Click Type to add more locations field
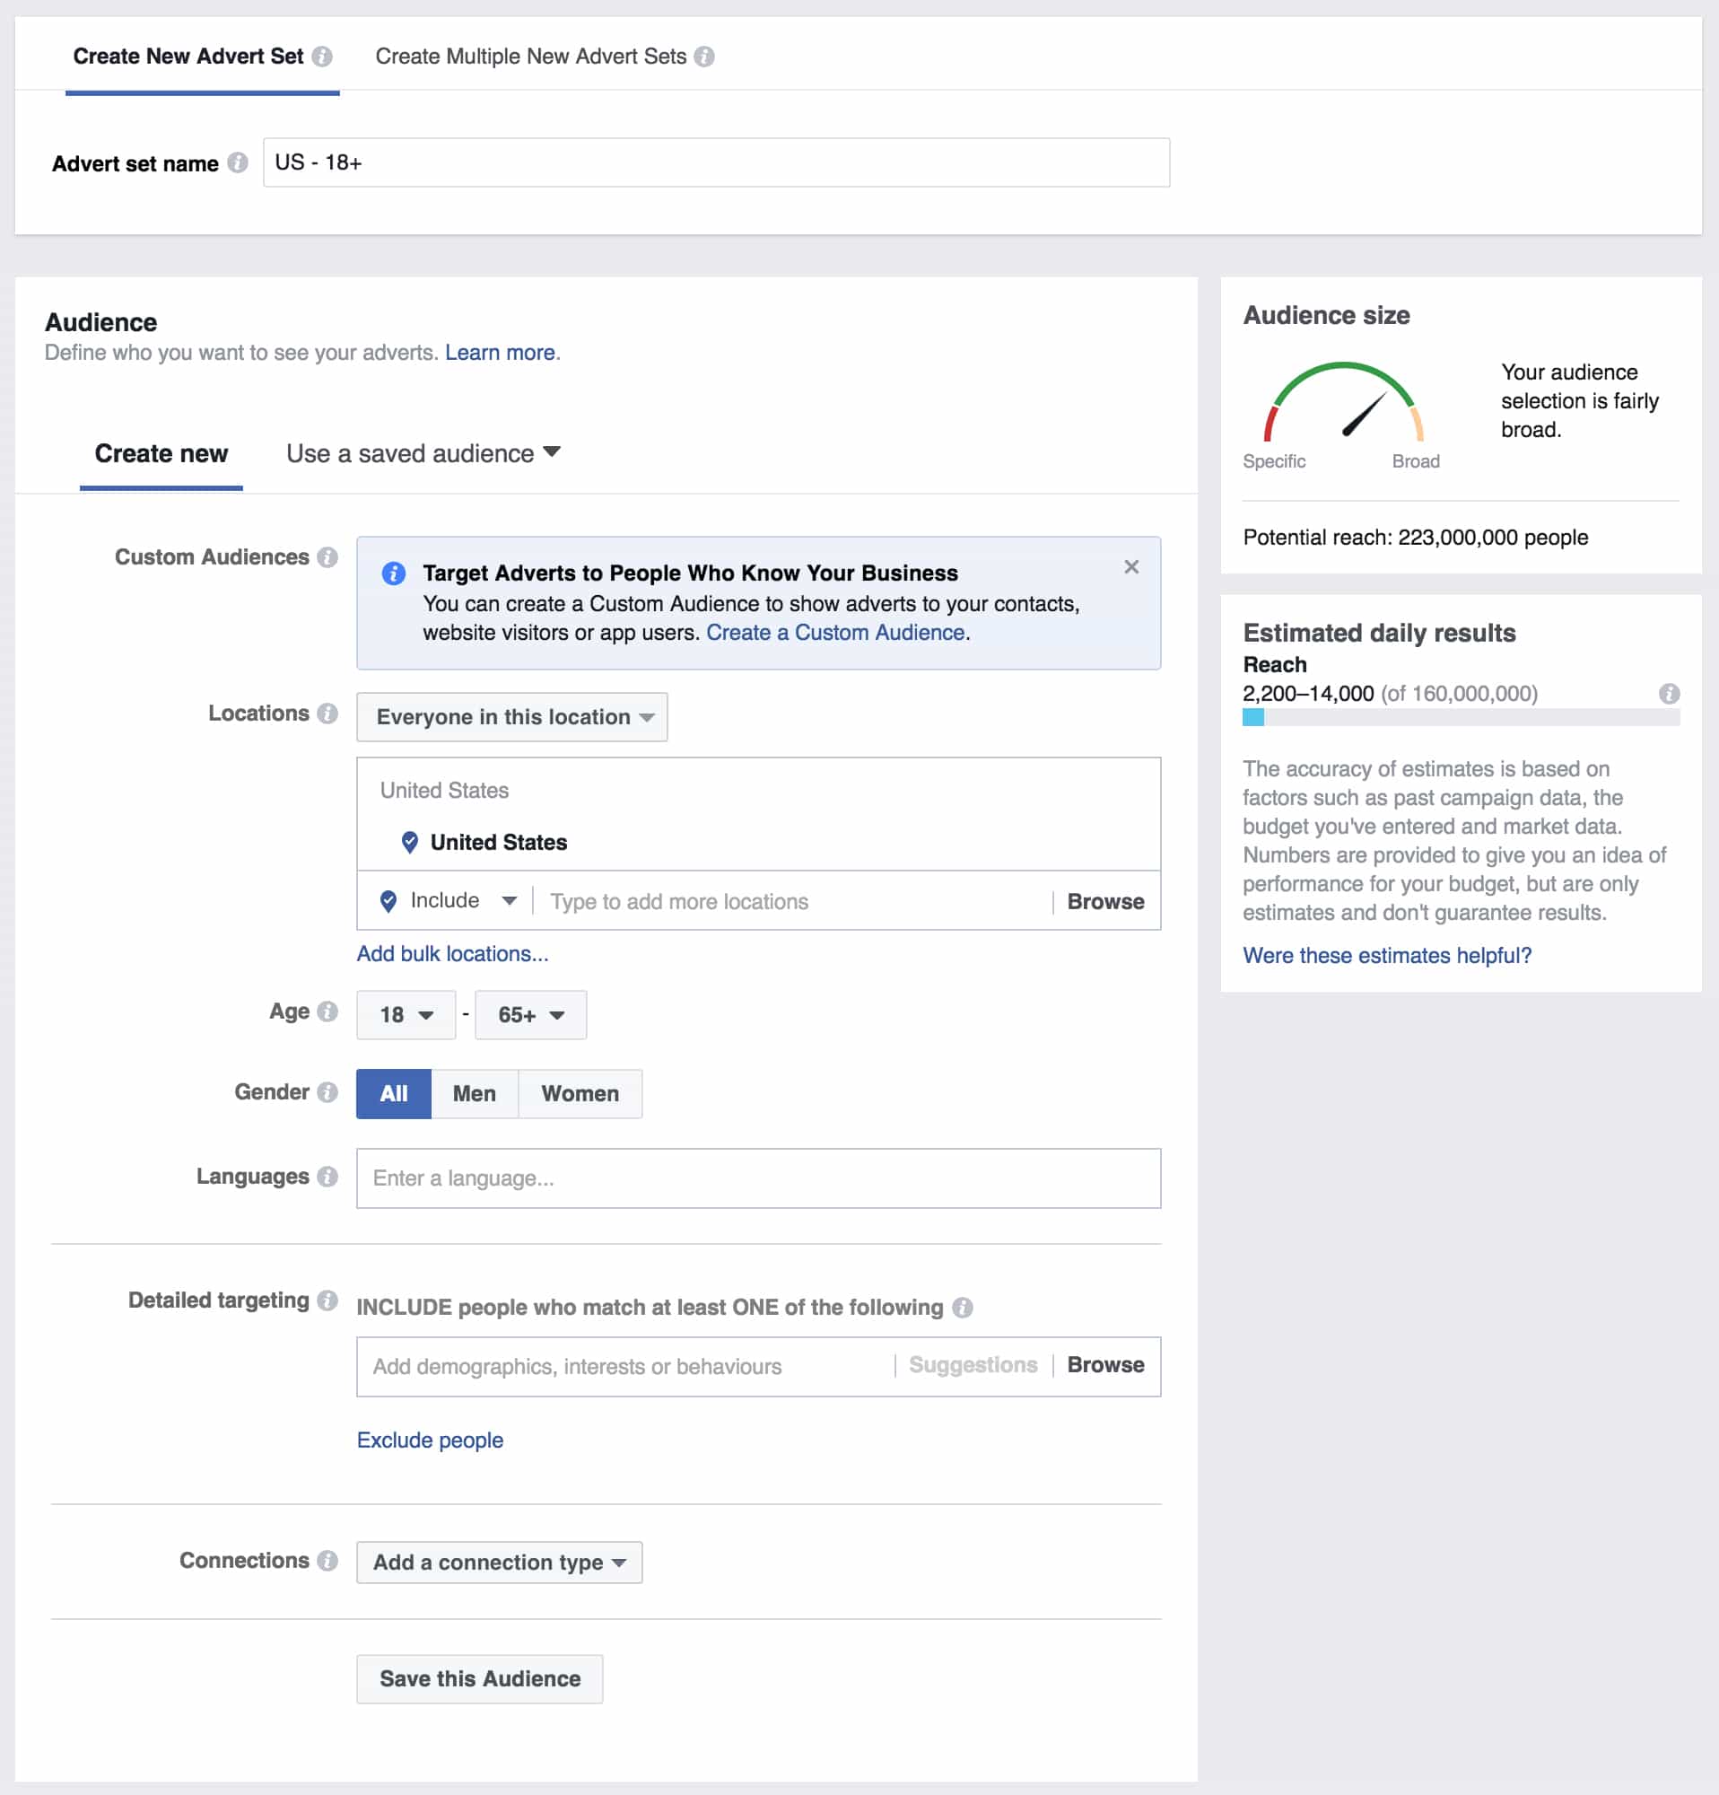This screenshot has width=1719, height=1795. (795, 902)
